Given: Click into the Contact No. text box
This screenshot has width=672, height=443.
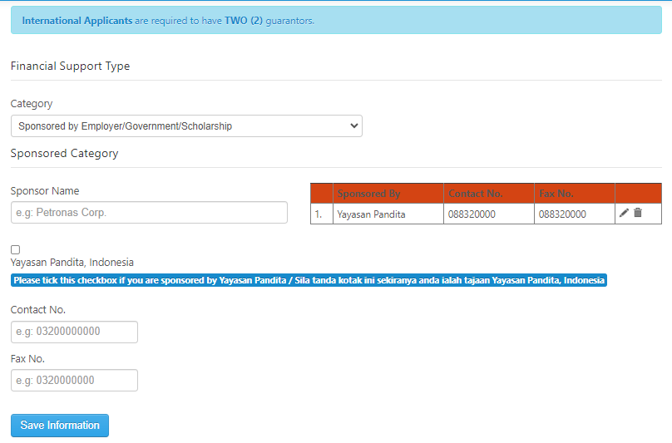Looking at the screenshot, I should click(74, 332).
